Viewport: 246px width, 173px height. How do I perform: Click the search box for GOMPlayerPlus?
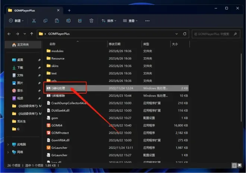[x=216, y=34]
